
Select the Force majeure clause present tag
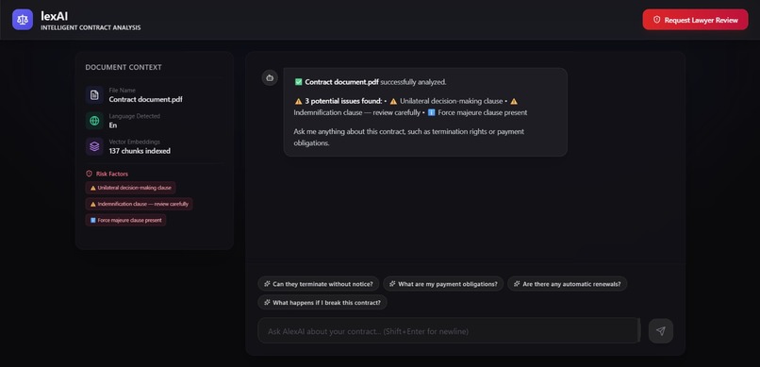[125, 220]
